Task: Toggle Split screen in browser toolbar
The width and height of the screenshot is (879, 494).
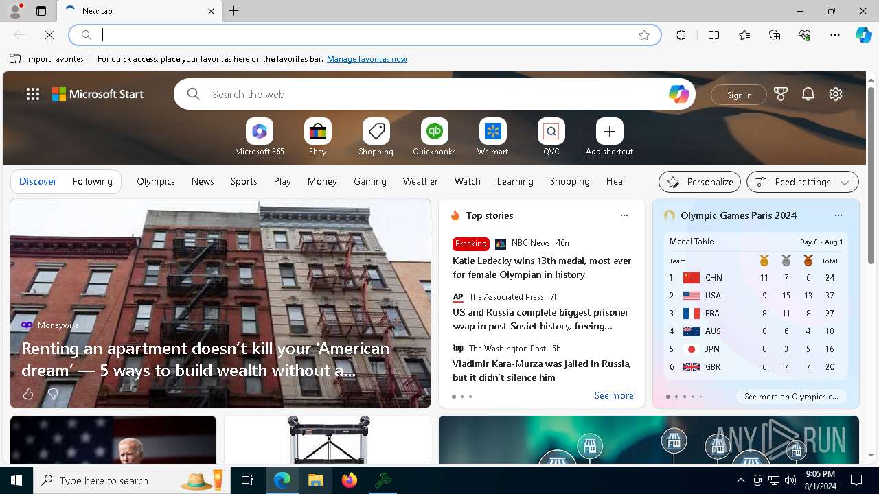Action: [x=714, y=35]
